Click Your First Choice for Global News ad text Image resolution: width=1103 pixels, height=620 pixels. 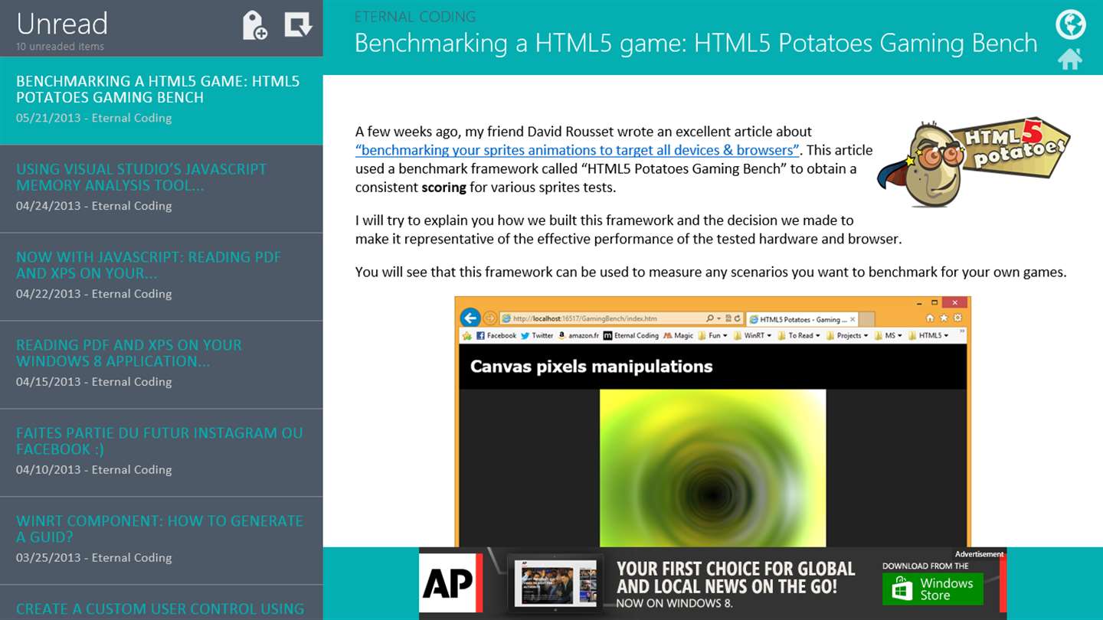tap(736, 578)
